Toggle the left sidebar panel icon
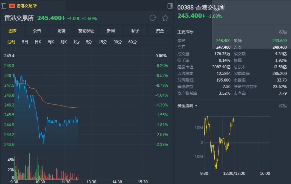 [4, 6]
